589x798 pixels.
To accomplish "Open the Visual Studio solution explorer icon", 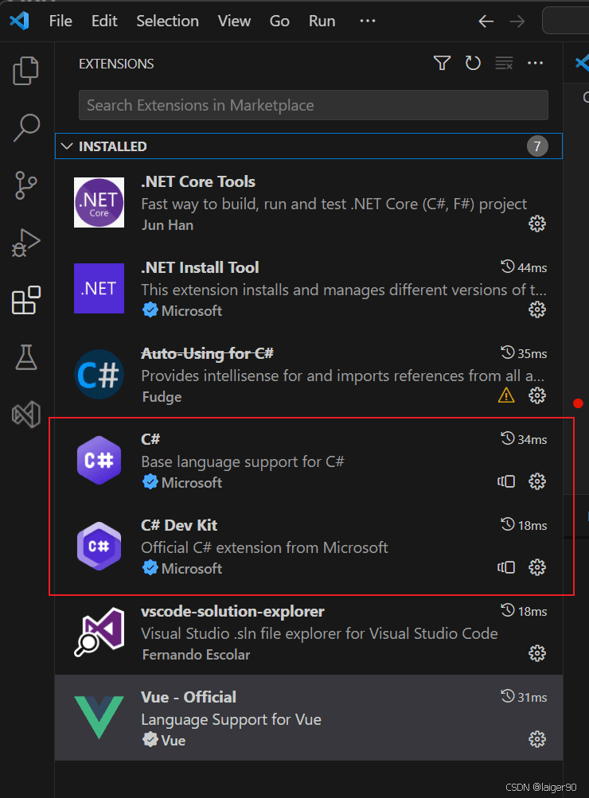I will point(26,415).
